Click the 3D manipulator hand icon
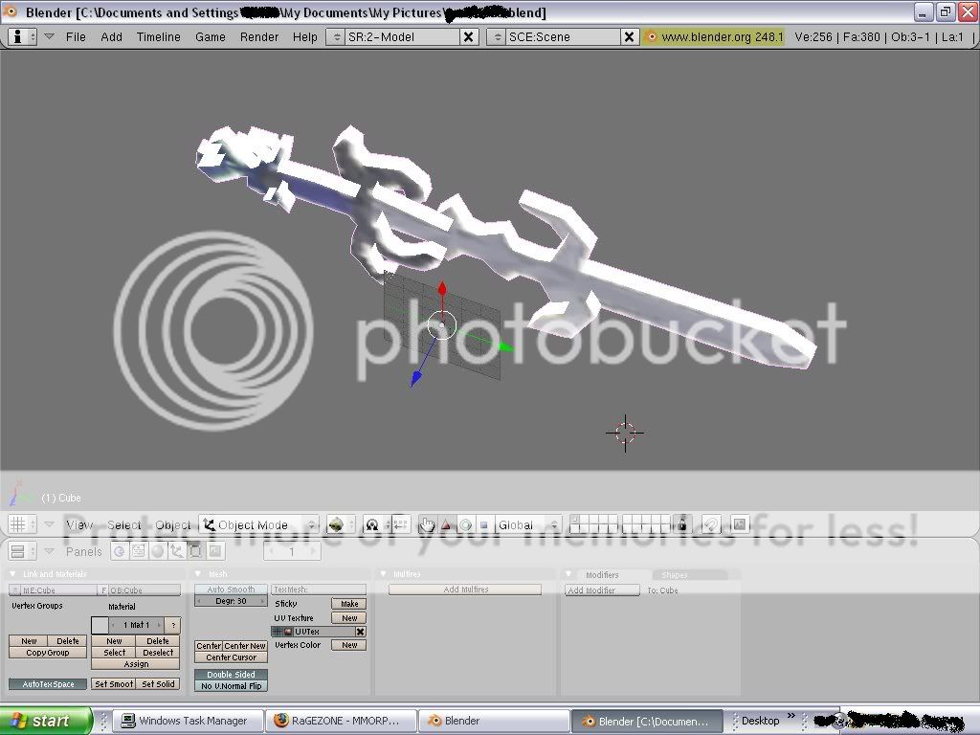 pos(427,524)
